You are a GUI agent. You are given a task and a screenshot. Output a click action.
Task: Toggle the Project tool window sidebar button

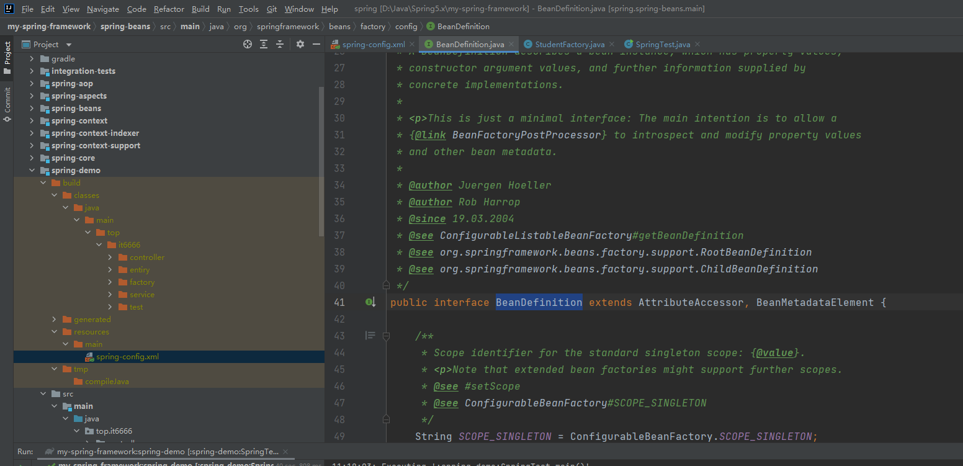click(x=7, y=58)
